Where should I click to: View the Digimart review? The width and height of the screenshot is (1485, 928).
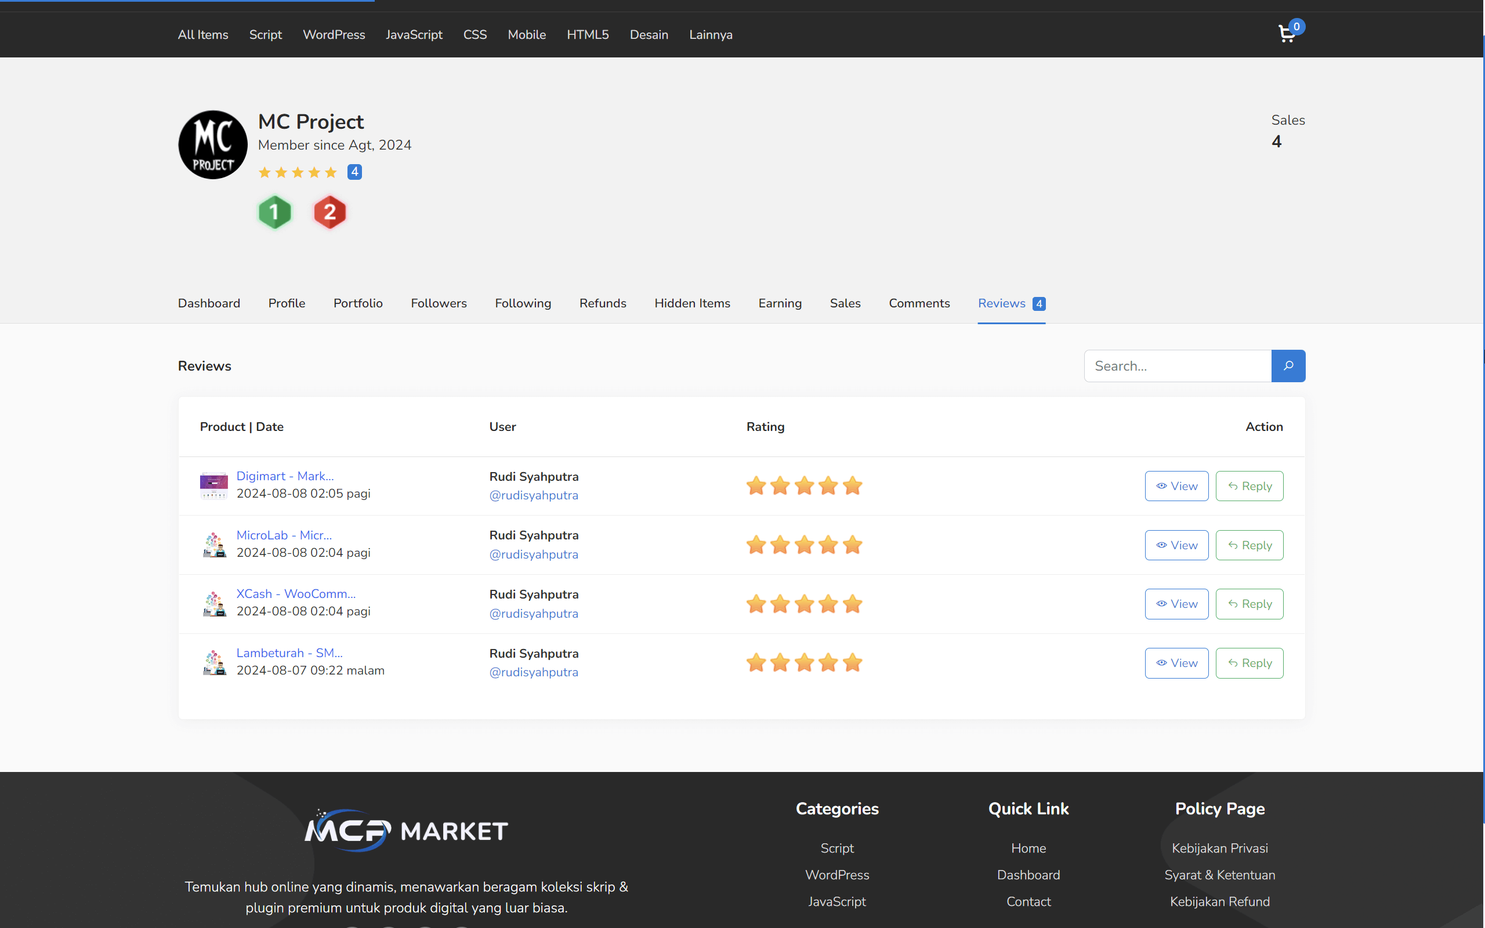pyautogui.click(x=1176, y=486)
